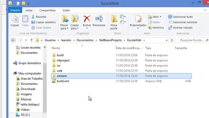Image resolution: width=209 pixels, height=118 pixels.
Task: Select the build.xml file
Action: [x=121, y=81]
